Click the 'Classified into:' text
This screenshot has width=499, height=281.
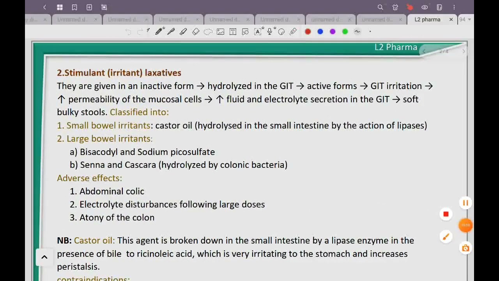(x=139, y=112)
